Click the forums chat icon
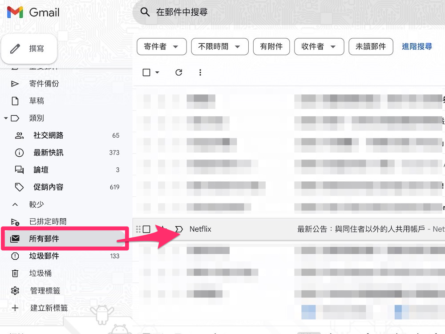 19,170
